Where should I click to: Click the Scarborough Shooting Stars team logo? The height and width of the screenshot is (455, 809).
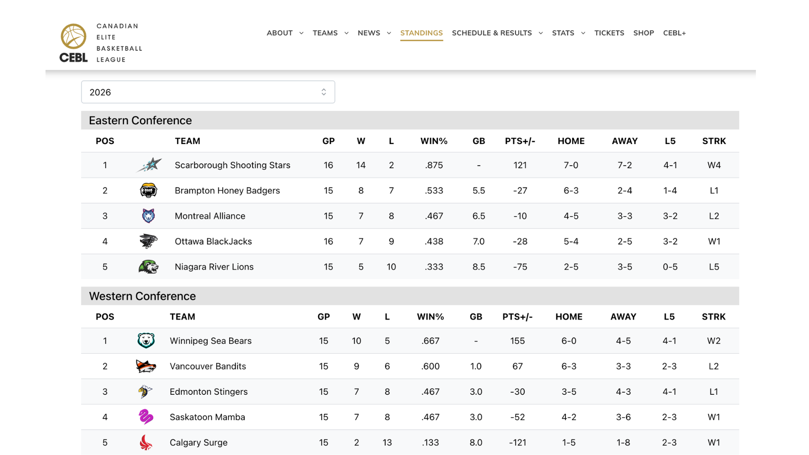[149, 165]
